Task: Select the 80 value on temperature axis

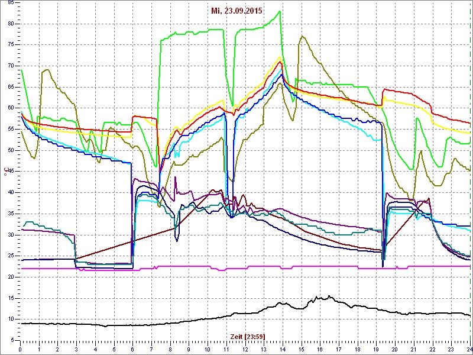Action: coord(11,24)
